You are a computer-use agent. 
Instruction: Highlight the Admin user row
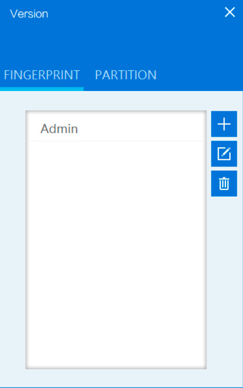[116, 129]
